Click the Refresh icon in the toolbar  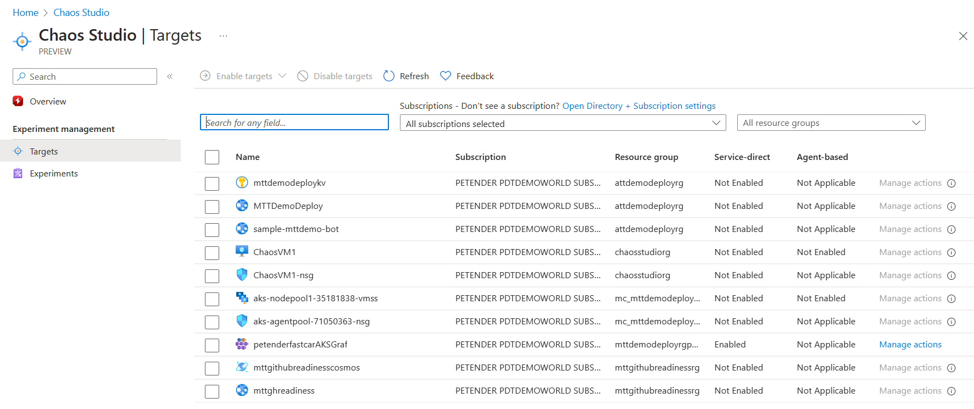click(389, 76)
